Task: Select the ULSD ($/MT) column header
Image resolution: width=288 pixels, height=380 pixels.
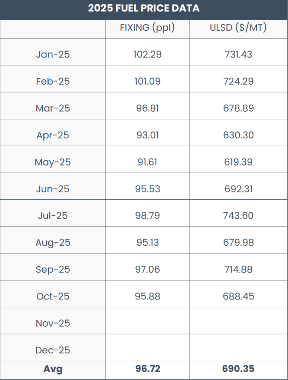Action: pos(238,28)
